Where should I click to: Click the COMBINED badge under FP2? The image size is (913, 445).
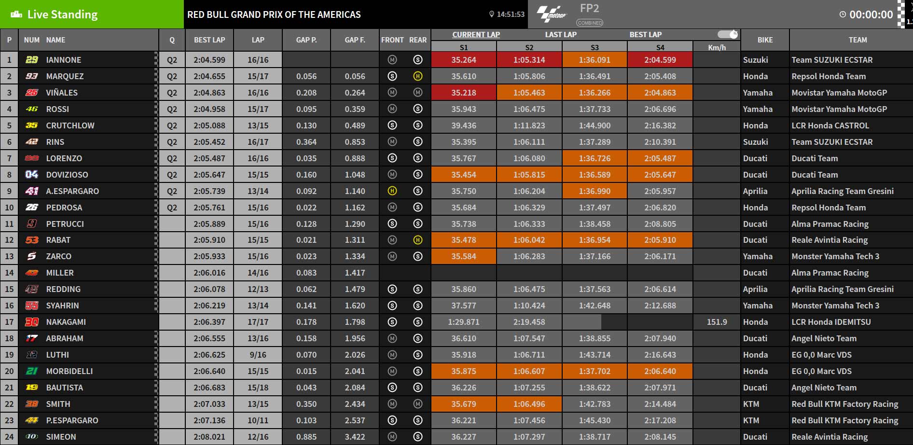pyautogui.click(x=590, y=23)
